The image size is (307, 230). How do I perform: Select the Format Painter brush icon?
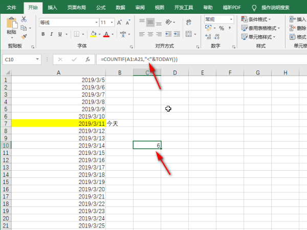(x=23, y=36)
